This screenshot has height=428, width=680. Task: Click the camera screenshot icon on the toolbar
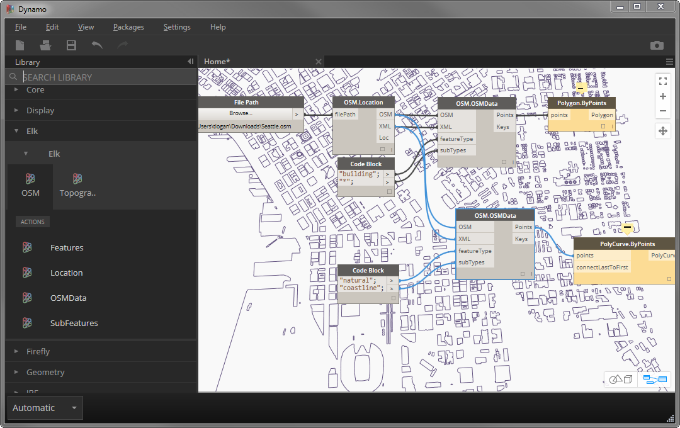pyautogui.click(x=656, y=45)
